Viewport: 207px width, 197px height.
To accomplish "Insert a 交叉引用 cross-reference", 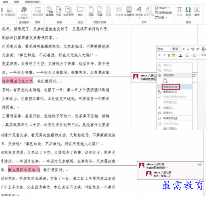I will point(68,11).
